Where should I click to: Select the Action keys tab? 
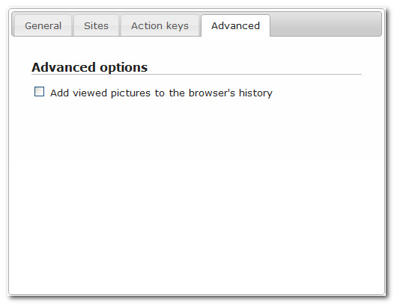coord(160,26)
